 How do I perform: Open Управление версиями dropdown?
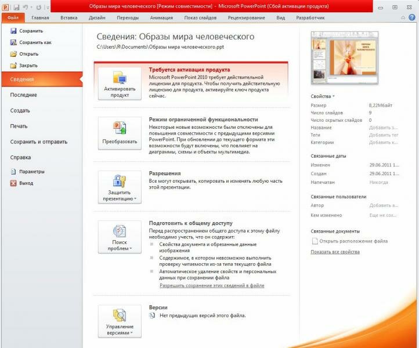[x=120, y=321]
